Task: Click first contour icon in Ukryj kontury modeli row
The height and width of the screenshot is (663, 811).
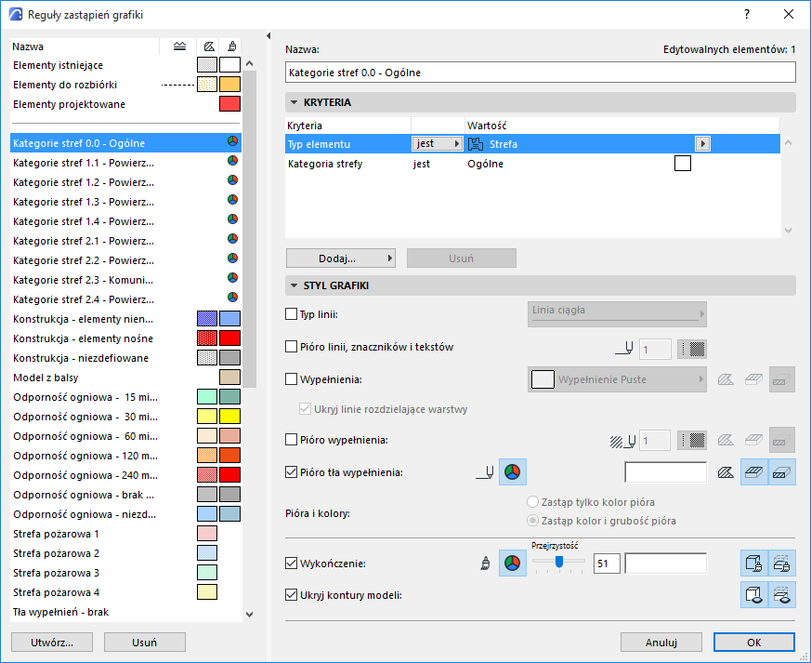Action: 754,595
